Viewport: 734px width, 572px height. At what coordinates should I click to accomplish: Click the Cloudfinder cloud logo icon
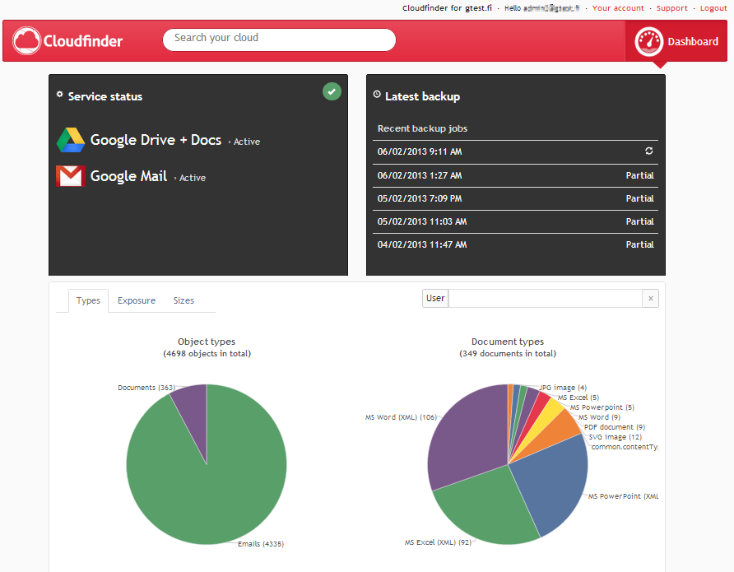(27, 40)
